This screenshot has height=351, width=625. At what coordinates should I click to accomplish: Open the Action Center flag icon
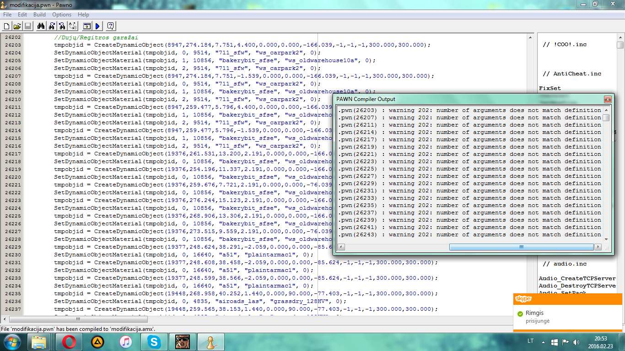pos(565,341)
